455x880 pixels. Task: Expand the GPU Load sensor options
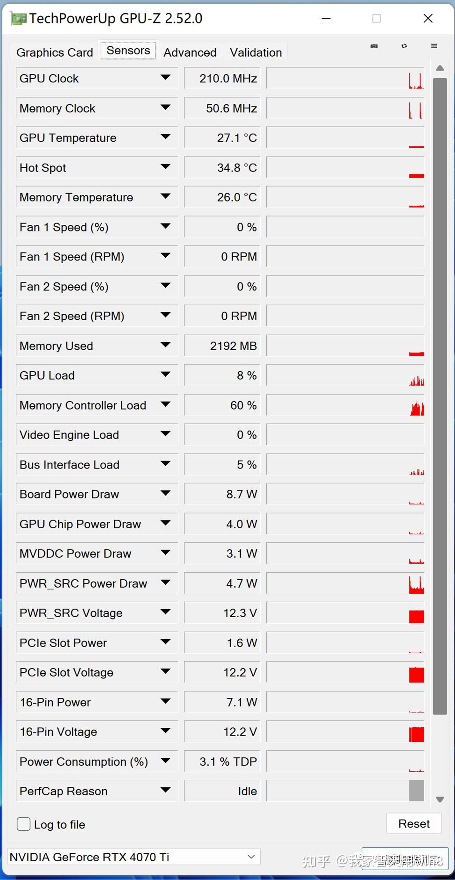point(165,375)
